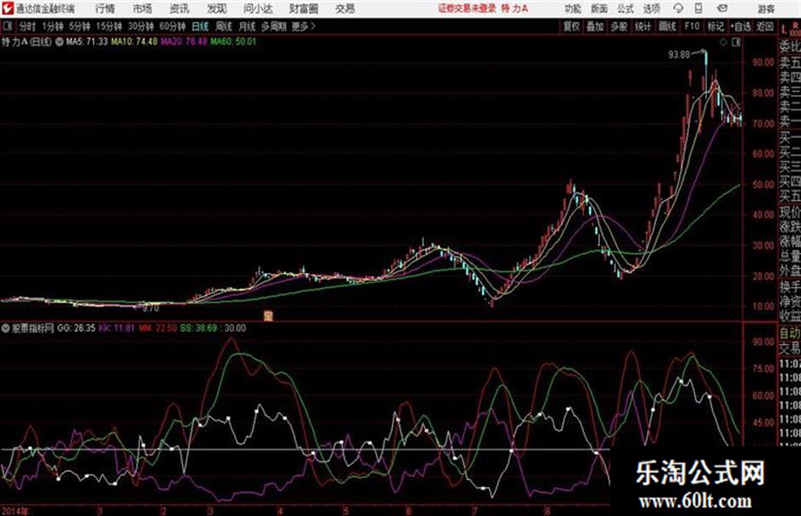
Task: Toggle the panel layout icon left of 分时
Action: [x=8, y=26]
